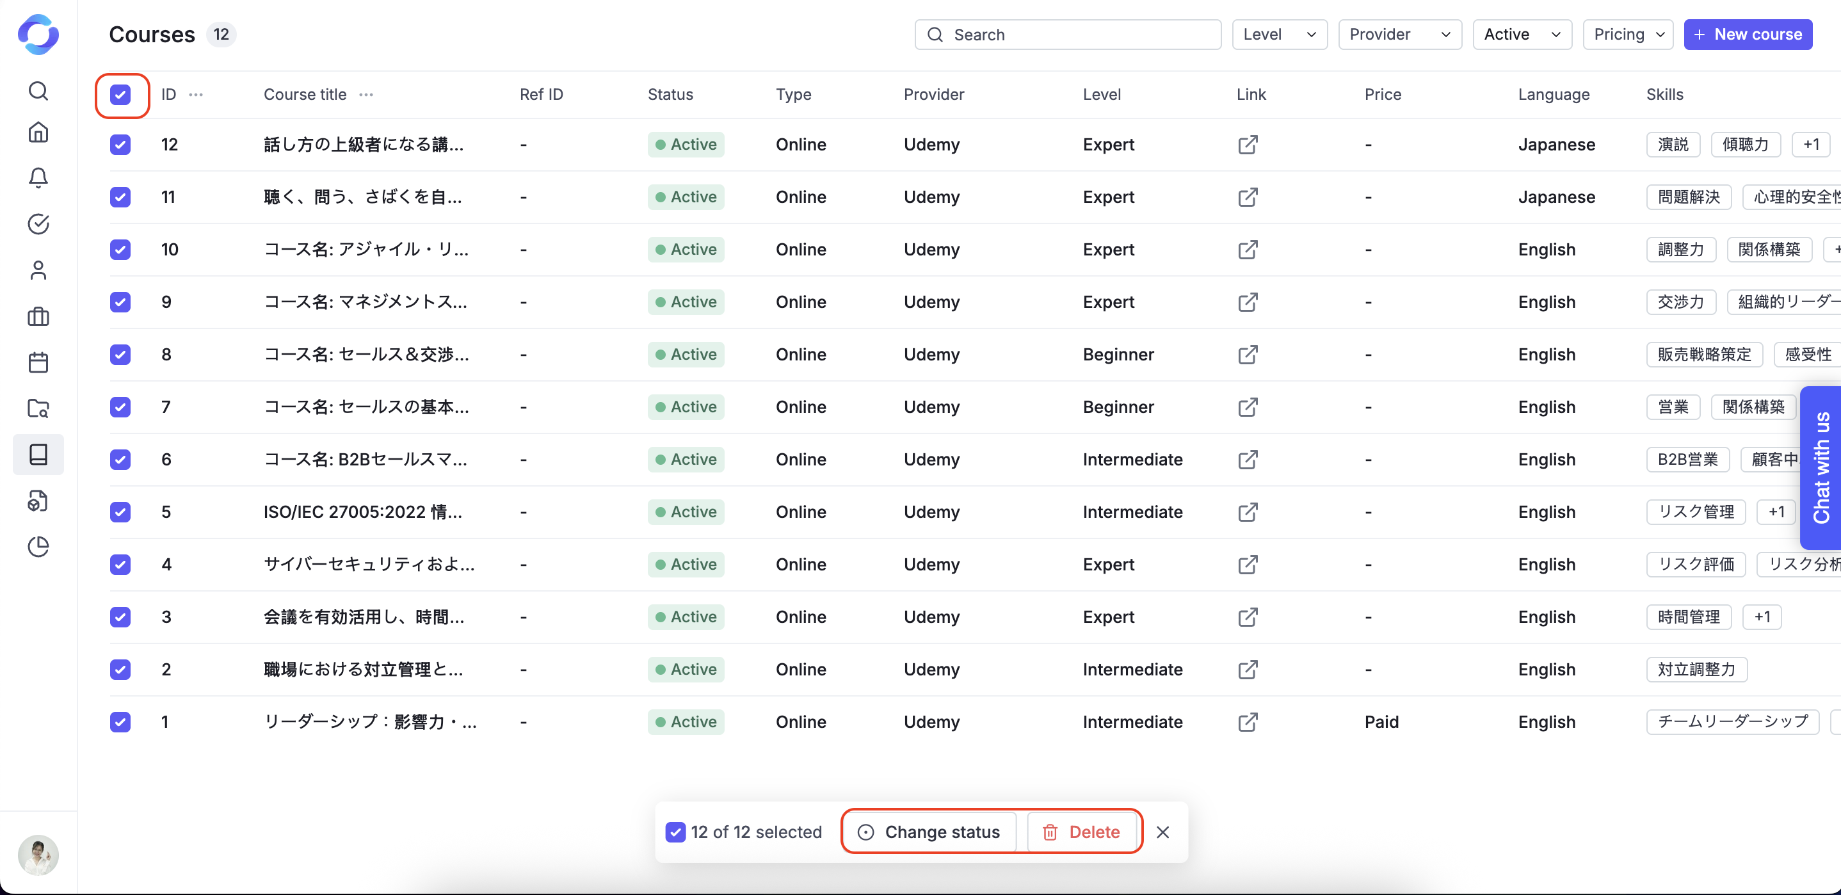Deselect course 8 row checkbox
Image resolution: width=1841 pixels, height=895 pixels.
(120, 355)
